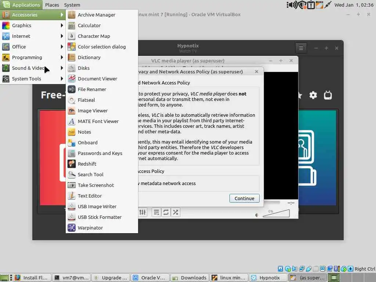Switch to Hypnotix taskbar button
Image resolution: width=376 pixels, height=282 pixels.
(x=268, y=278)
